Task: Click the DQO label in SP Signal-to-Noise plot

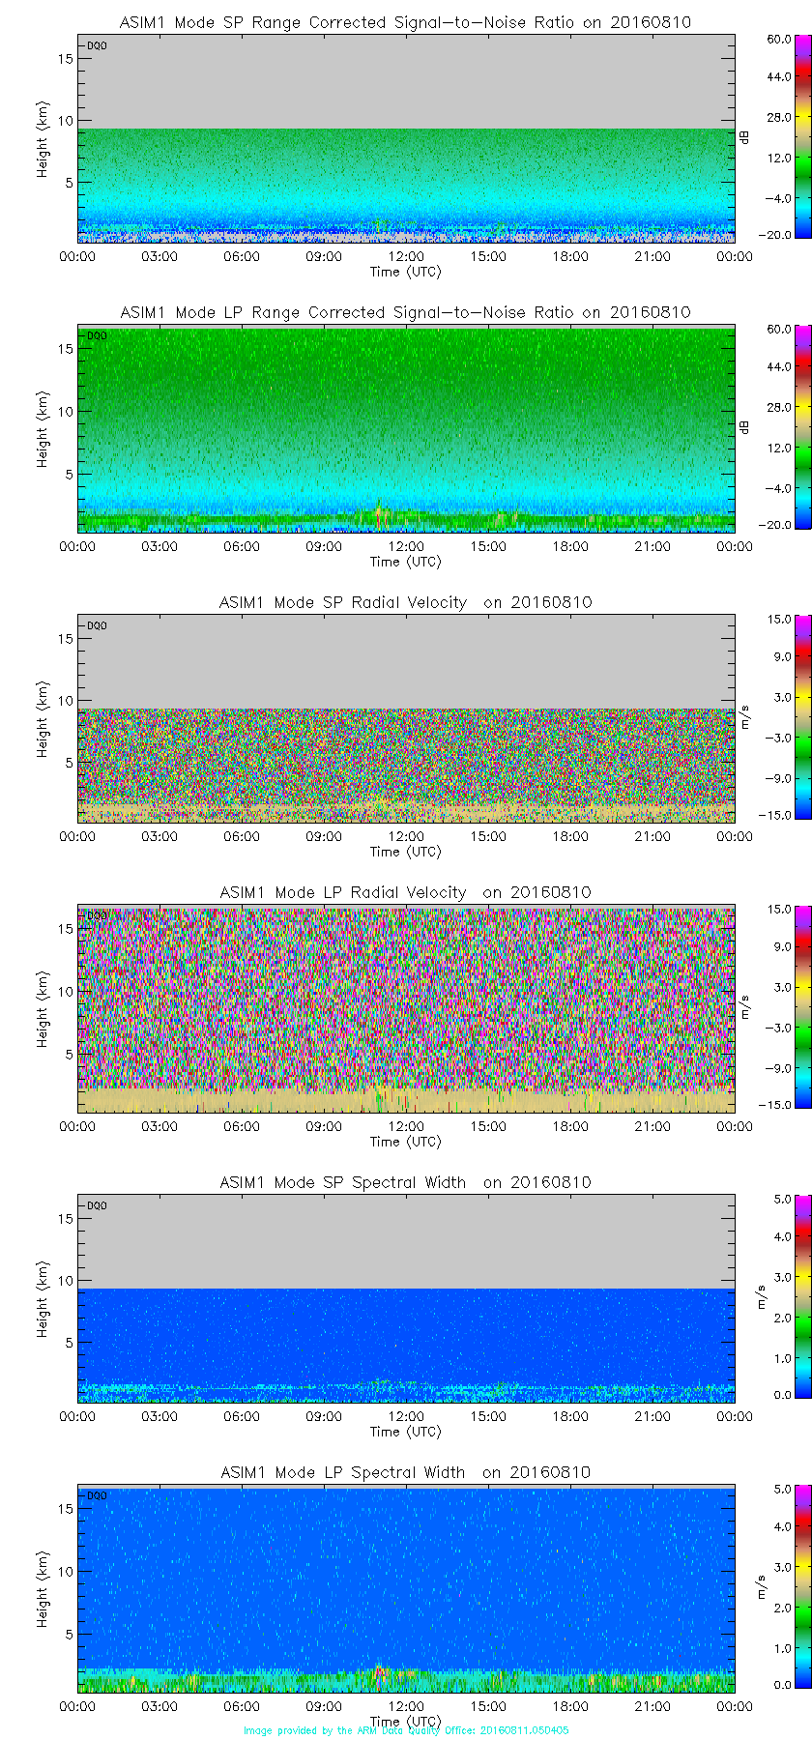Action: [x=97, y=45]
